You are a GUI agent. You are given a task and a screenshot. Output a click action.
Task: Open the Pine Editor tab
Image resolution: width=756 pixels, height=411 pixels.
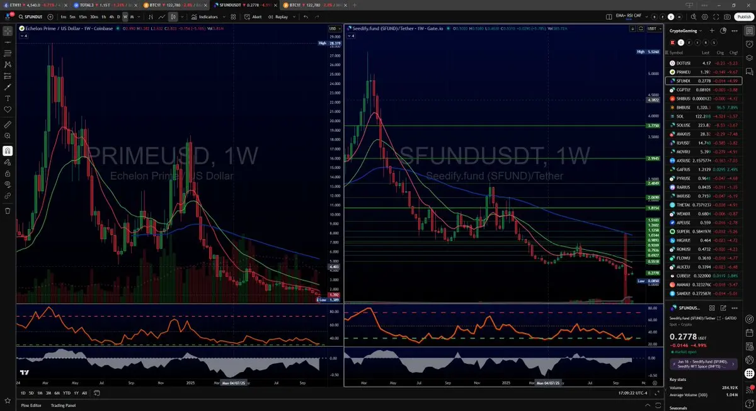pyautogui.click(x=31, y=405)
